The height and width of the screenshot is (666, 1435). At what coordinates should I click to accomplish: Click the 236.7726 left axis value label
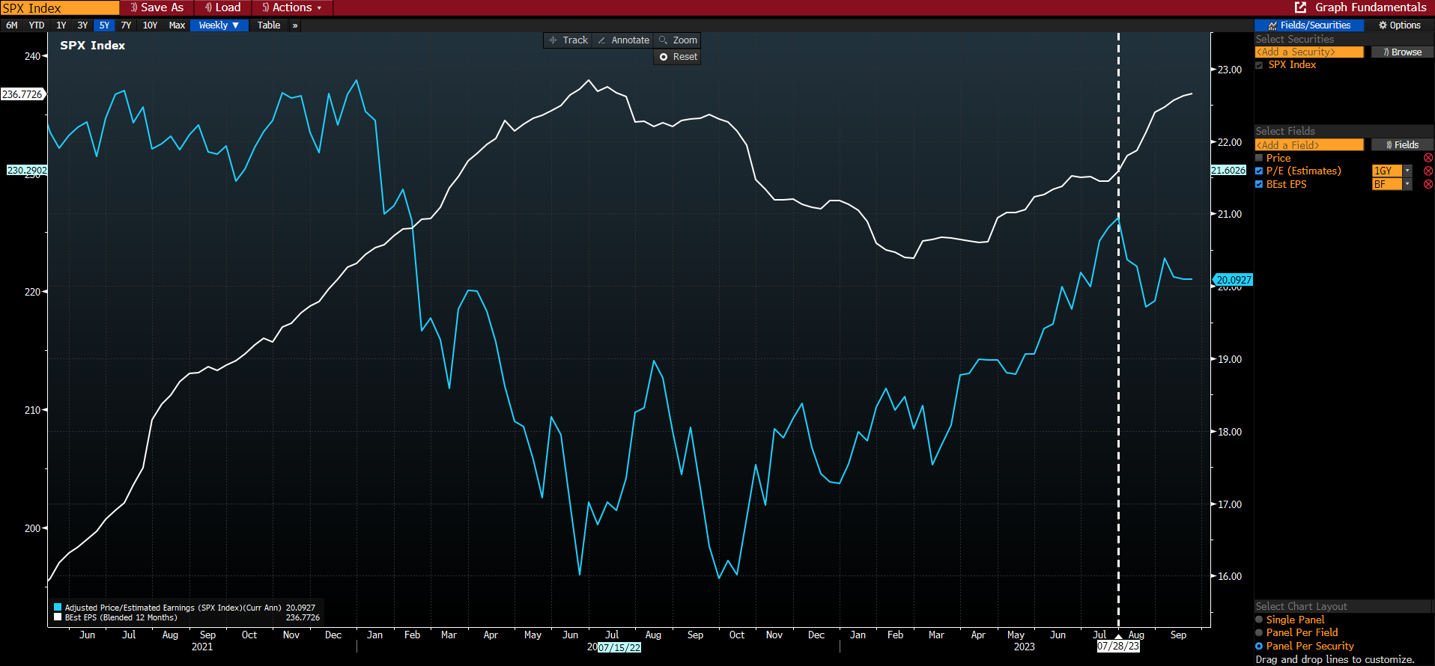pyautogui.click(x=22, y=94)
